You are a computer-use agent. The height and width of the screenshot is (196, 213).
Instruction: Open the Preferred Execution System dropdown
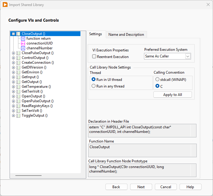pyautogui.click(x=187, y=56)
